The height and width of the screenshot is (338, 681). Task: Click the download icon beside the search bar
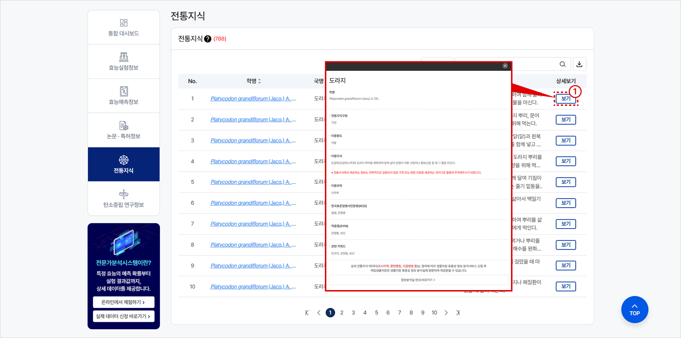(579, 64)
